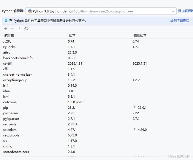The height and width of the screenshot is (160, 193).
Task: Click version 25.3.0 of attrs
Action: 72,53
